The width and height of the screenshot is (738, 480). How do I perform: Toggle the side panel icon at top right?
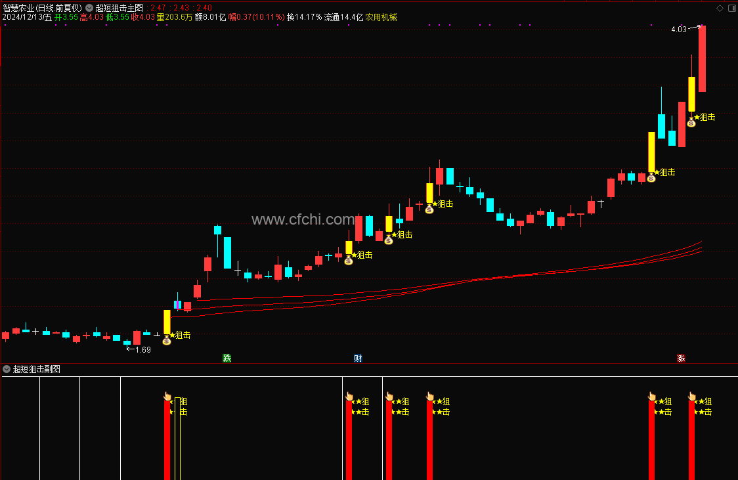[x=732, y=8]
